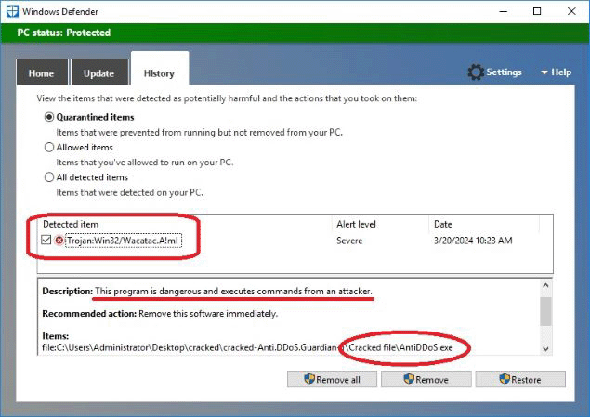Minimize the Windows Defender window

tap(503, 11)
